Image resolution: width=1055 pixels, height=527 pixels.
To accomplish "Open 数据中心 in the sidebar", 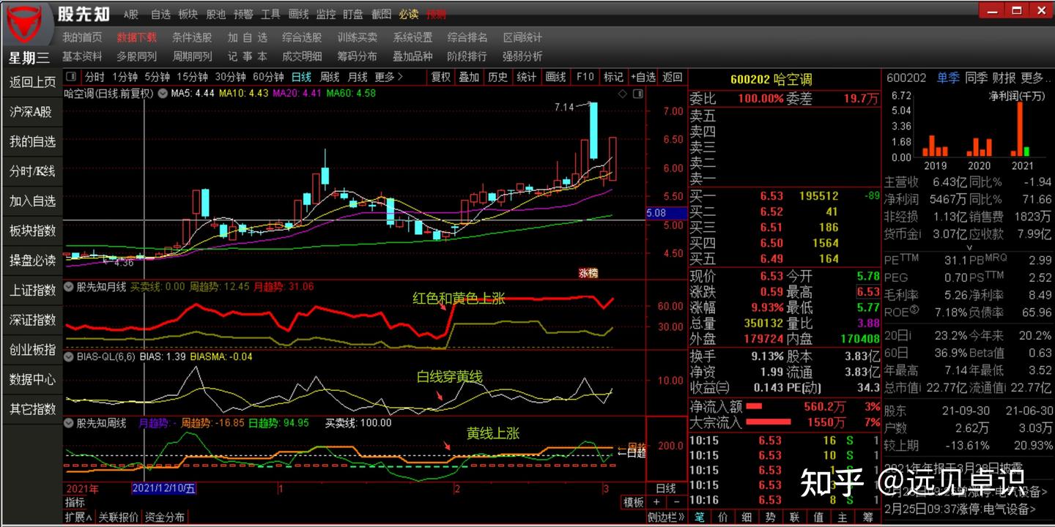I will pyautogui.click(x=32, y=379).
